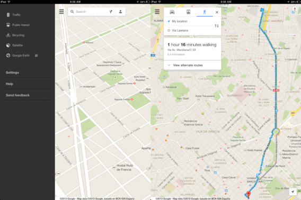Close the directions panel with X
Viewport: 301px width, 200px height.
(x=217, y=12)
